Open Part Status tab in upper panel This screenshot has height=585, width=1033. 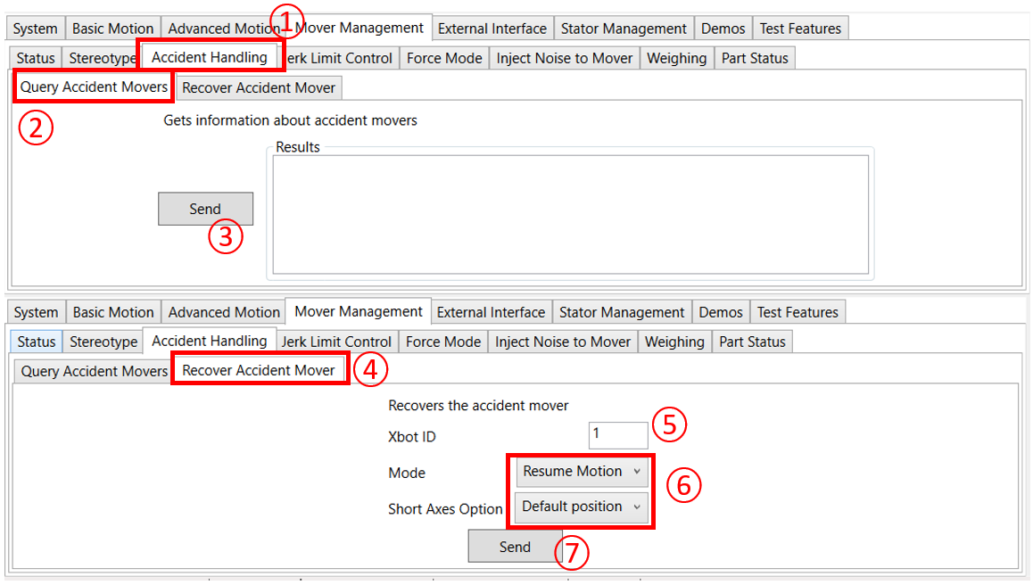(x=754, y=58)
